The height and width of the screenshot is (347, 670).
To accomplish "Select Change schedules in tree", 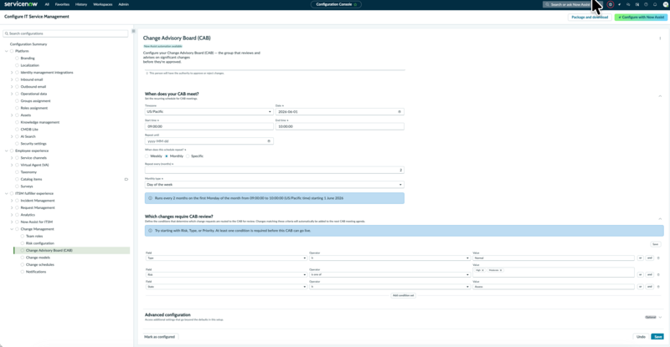I will 40,264.
